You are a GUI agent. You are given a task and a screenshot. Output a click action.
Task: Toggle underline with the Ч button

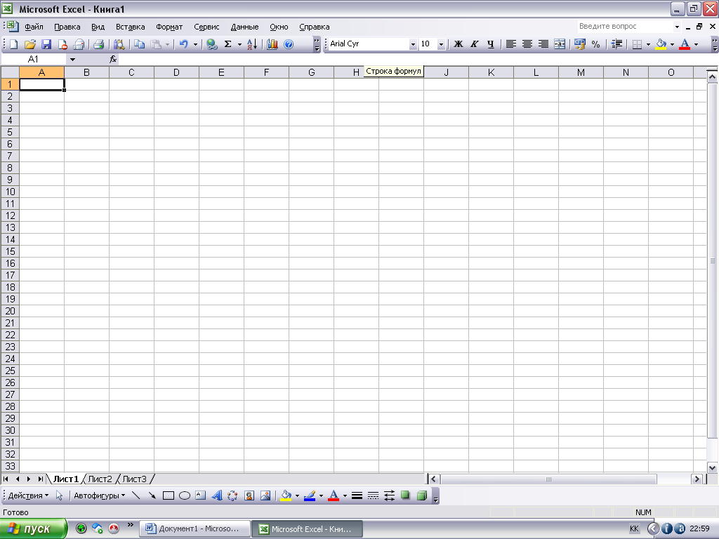tap(491, 44)
